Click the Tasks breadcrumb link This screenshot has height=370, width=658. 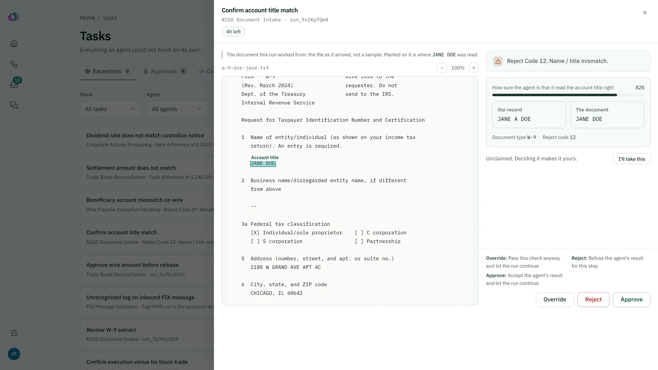pos(109,18)
